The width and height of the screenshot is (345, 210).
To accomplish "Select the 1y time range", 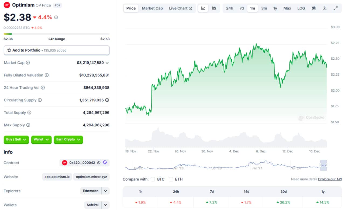I will tap(275, 8).
